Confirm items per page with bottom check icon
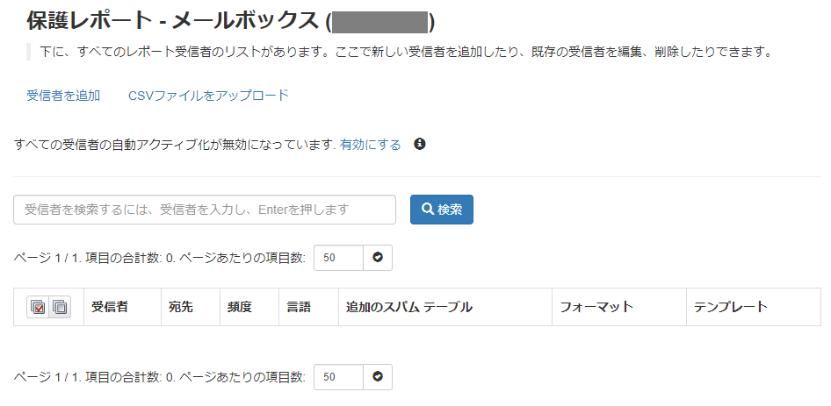 click(378, 377)
